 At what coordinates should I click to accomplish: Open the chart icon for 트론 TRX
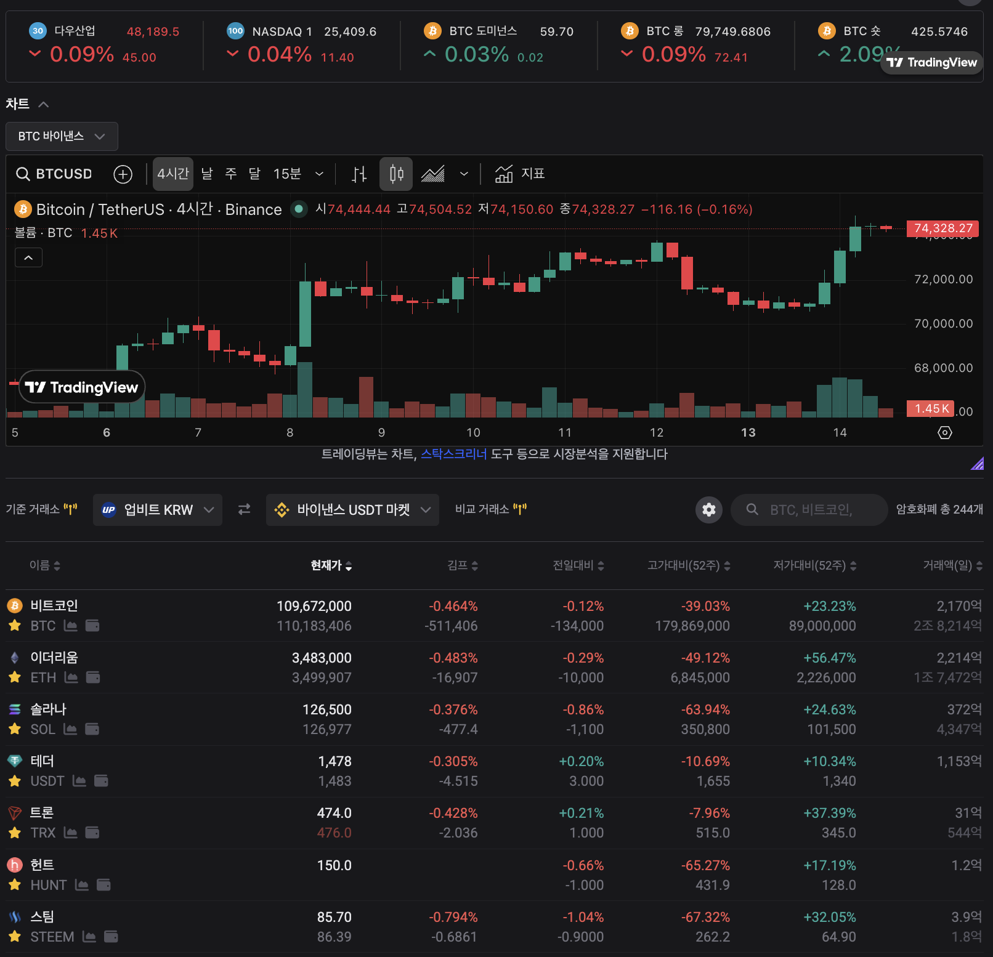(x=71, y=833)
